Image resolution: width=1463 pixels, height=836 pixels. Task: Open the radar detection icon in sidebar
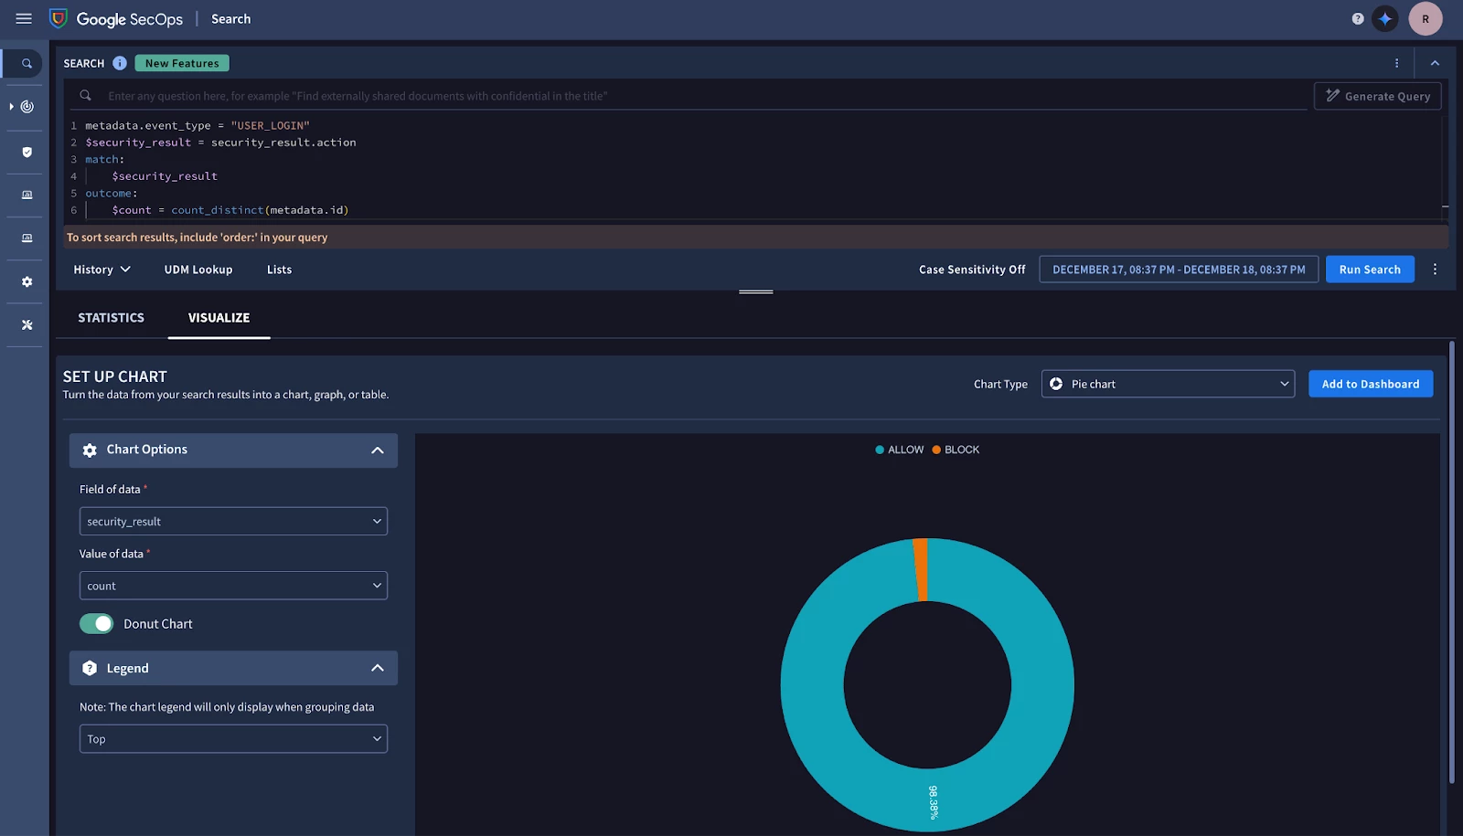[x=27, y=107]
